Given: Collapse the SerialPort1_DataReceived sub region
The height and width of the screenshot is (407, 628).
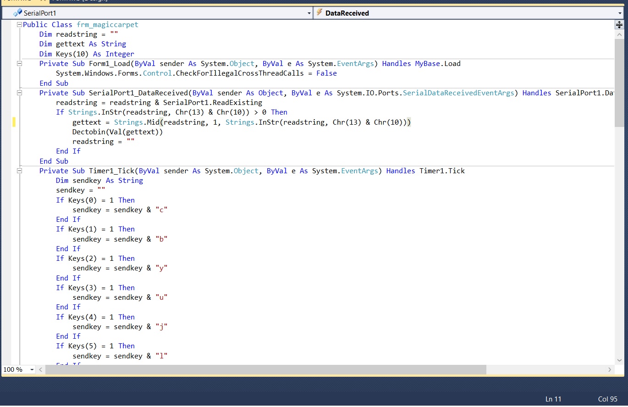Looking at the screenshot, I should click(x=19, y=93).
